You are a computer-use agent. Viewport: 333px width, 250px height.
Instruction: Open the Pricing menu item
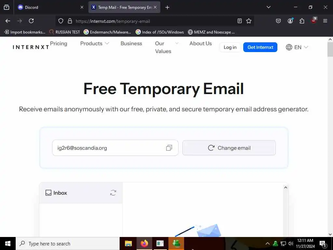click(59, 43)
